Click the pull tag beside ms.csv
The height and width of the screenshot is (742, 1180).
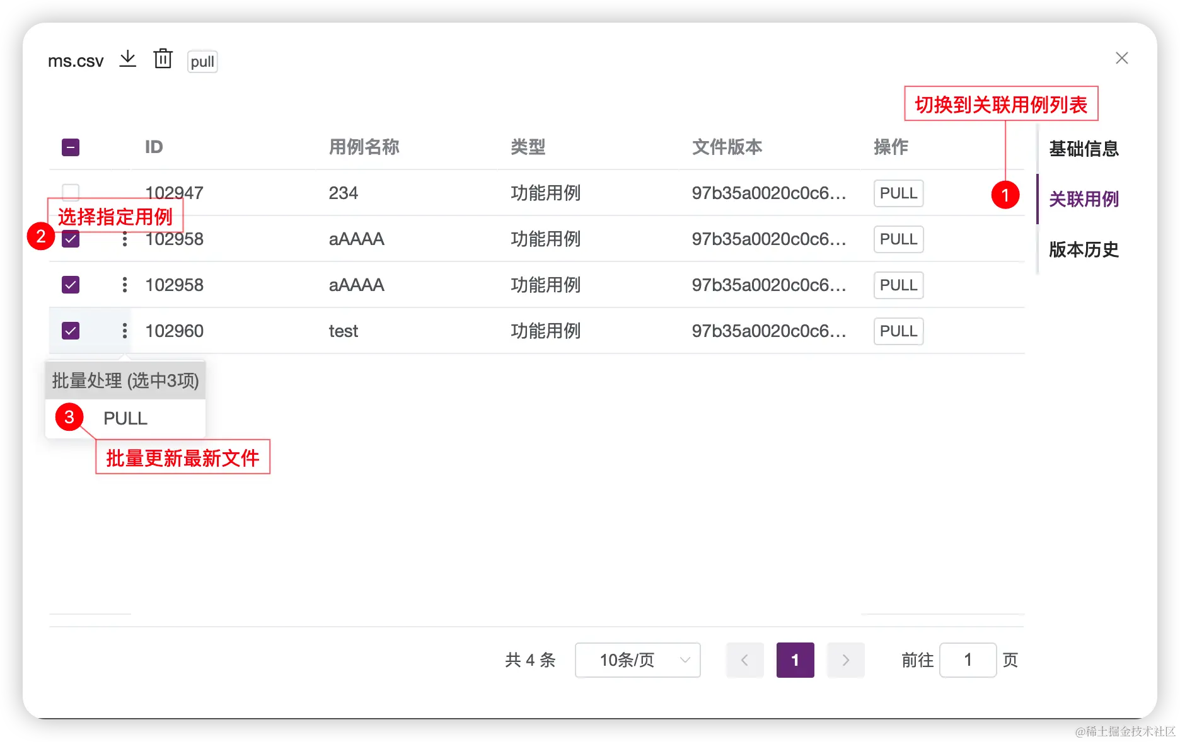point(202,61)
